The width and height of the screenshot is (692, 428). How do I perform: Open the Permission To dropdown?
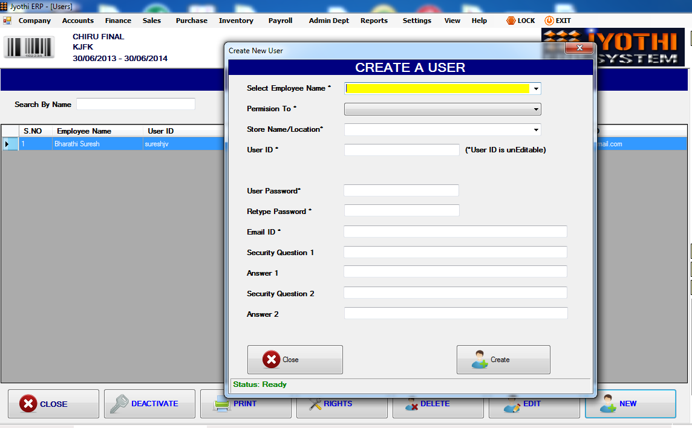click(x=536, y=109)
